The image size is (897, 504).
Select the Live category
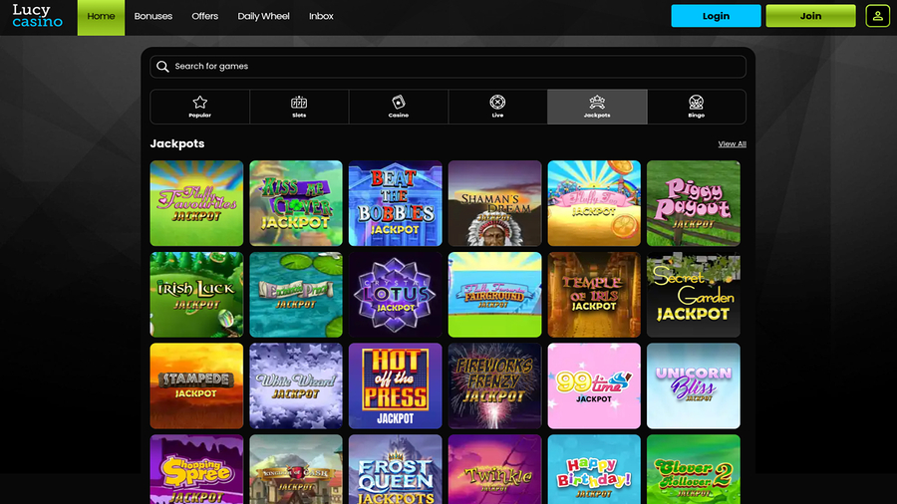(497, 107)
